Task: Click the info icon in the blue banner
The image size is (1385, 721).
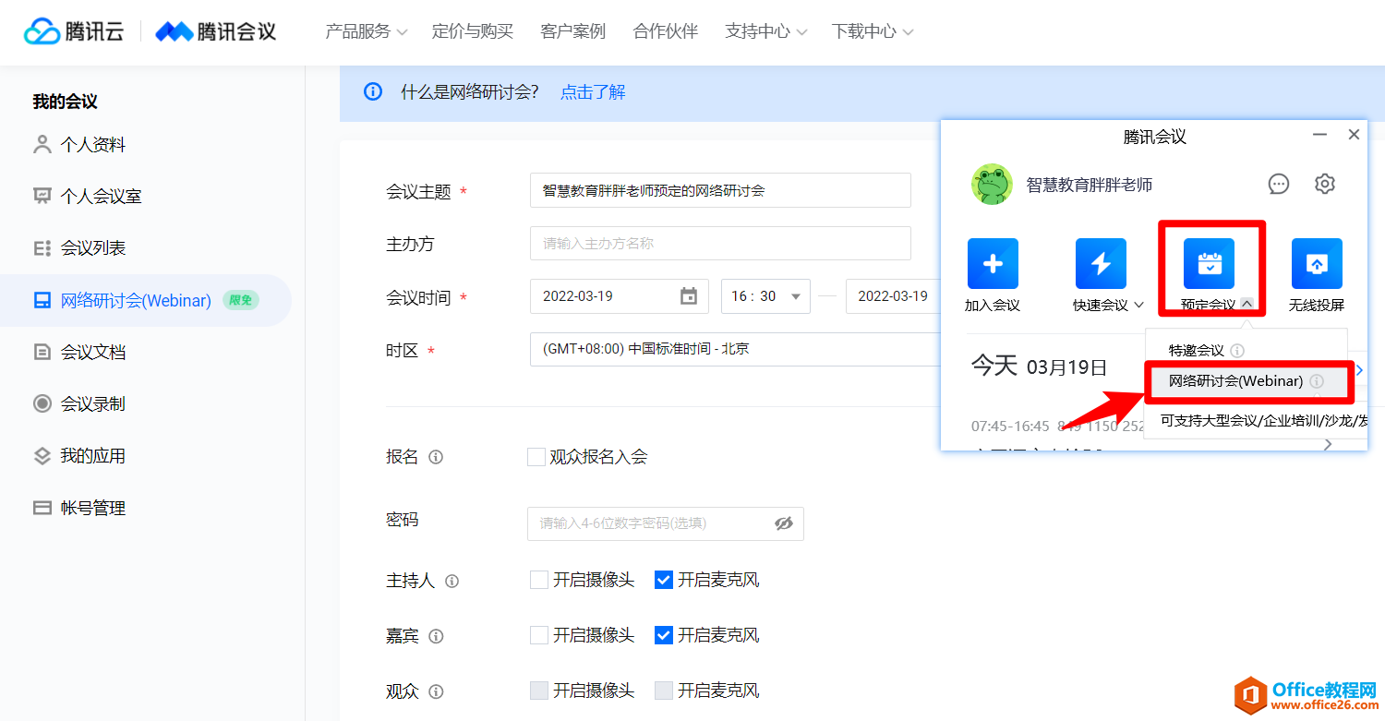Action: [x=373, y=91]
